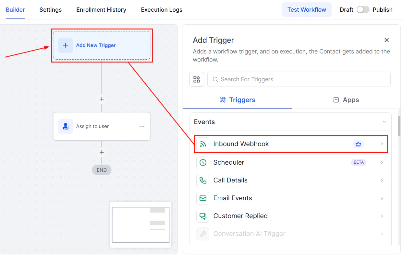
Task: Switch to the Apps tab
Action: [x=346, y=100]
